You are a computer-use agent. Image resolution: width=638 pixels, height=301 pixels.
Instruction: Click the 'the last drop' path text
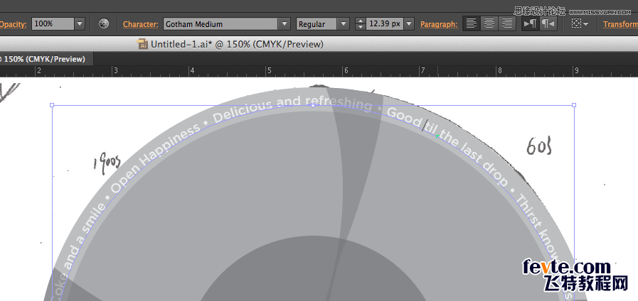(474, 158)
